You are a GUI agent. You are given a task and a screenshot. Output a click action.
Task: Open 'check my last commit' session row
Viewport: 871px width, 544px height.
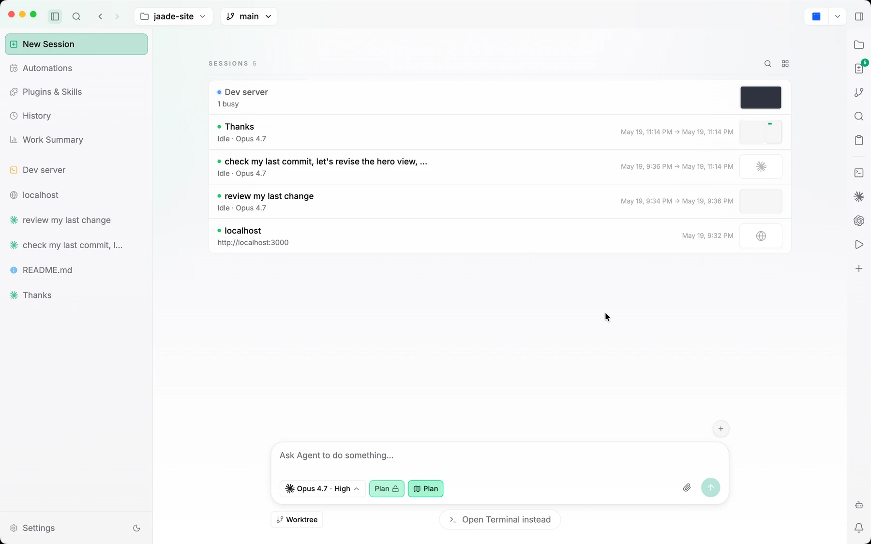coord(500,167)
